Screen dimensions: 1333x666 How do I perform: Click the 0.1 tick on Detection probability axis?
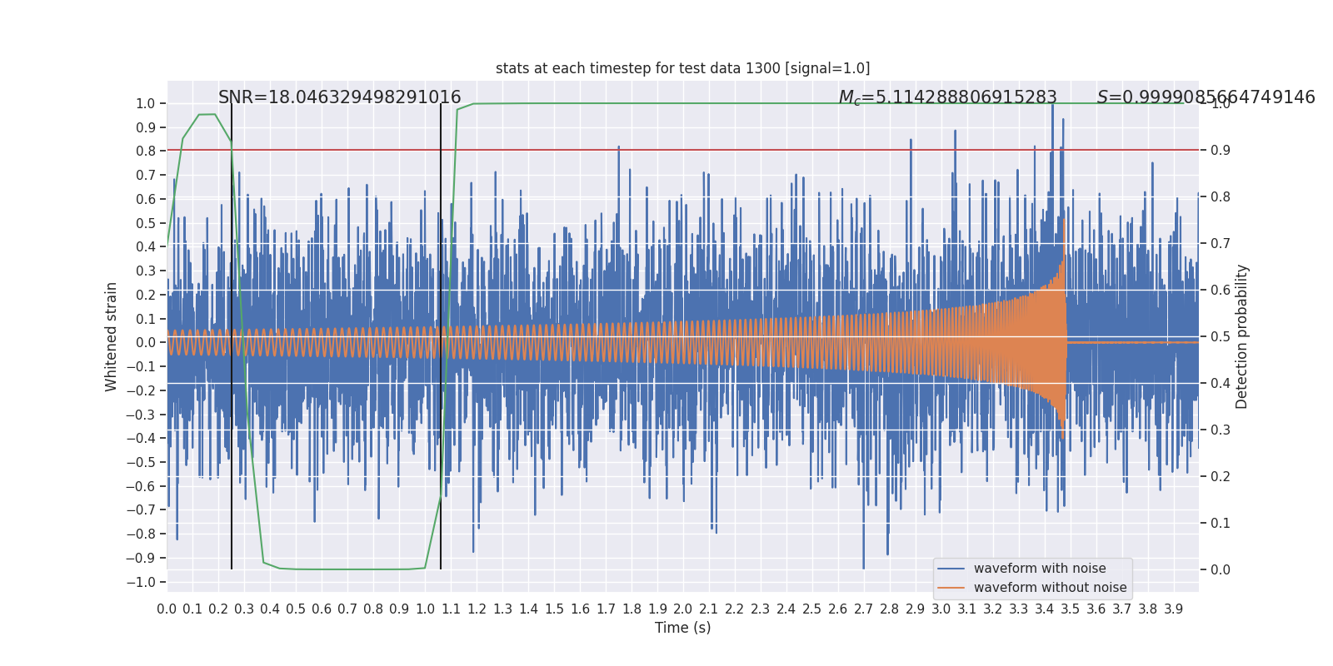(x=1220, y=523)
